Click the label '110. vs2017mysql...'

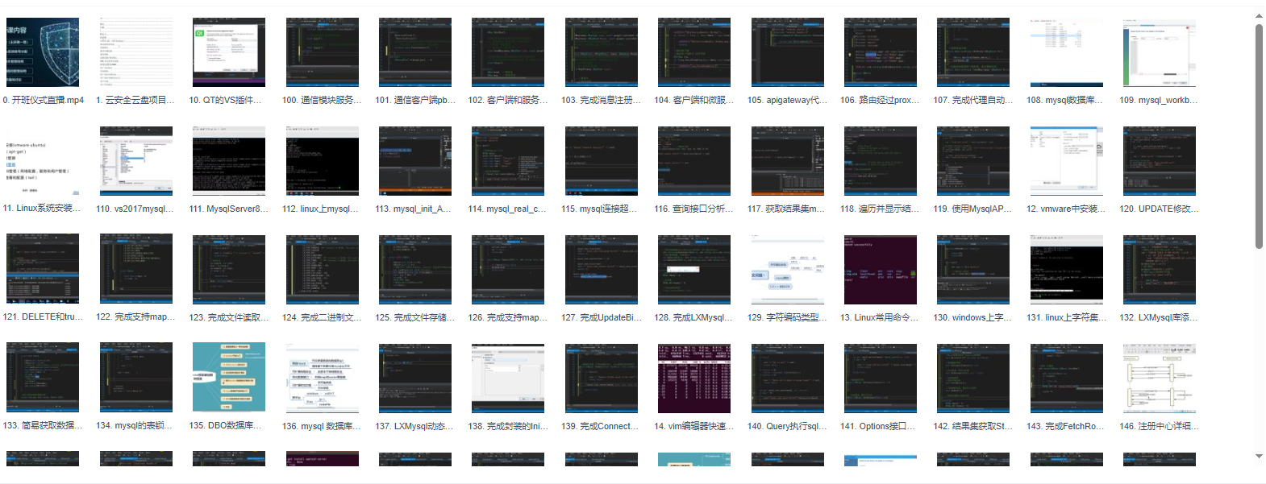tap(135, 209)
